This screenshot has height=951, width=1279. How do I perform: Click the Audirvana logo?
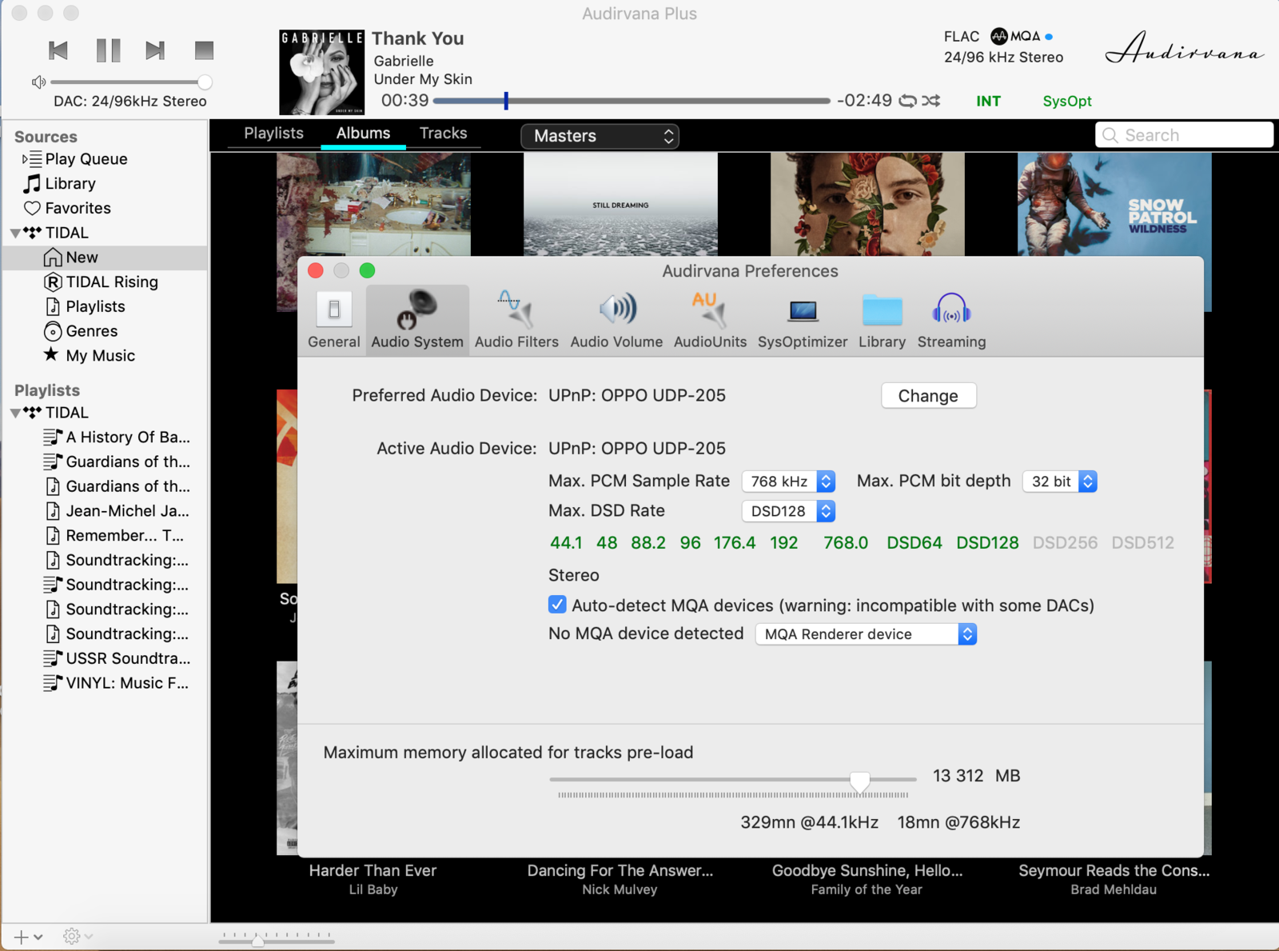pyautogui.click(x=1185, y=49)
